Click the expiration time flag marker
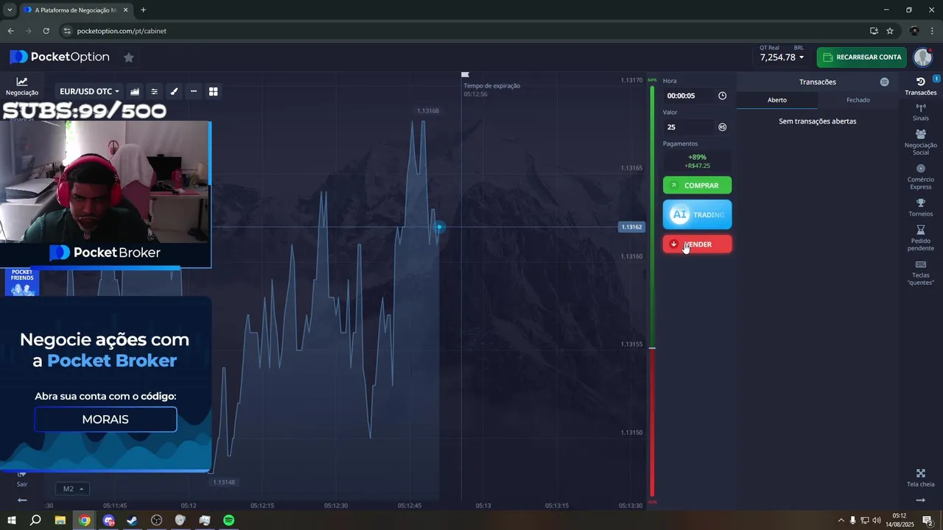Viewport: 943px width, 530px height. coord(465,75)
